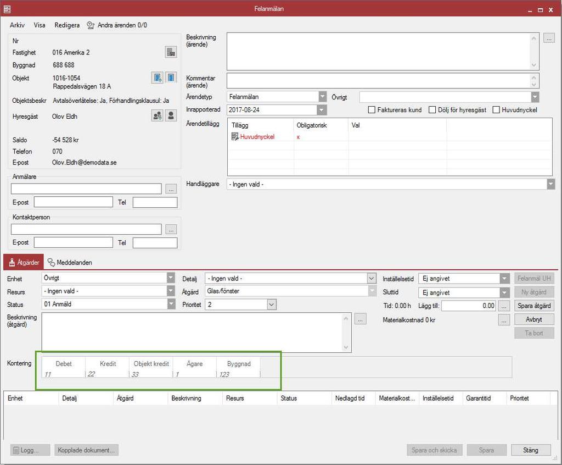
Task: Click the Avbryt button
Action: tap(534, 319)
